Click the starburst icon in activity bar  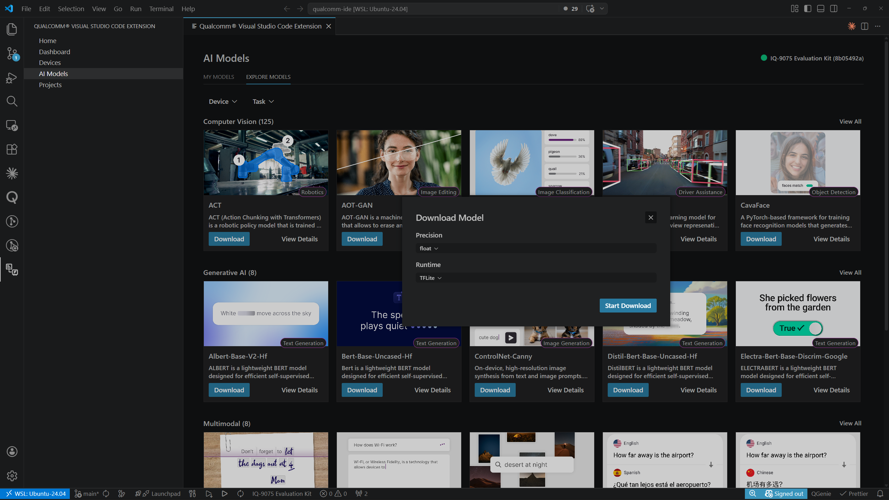(x=12, y=173)
